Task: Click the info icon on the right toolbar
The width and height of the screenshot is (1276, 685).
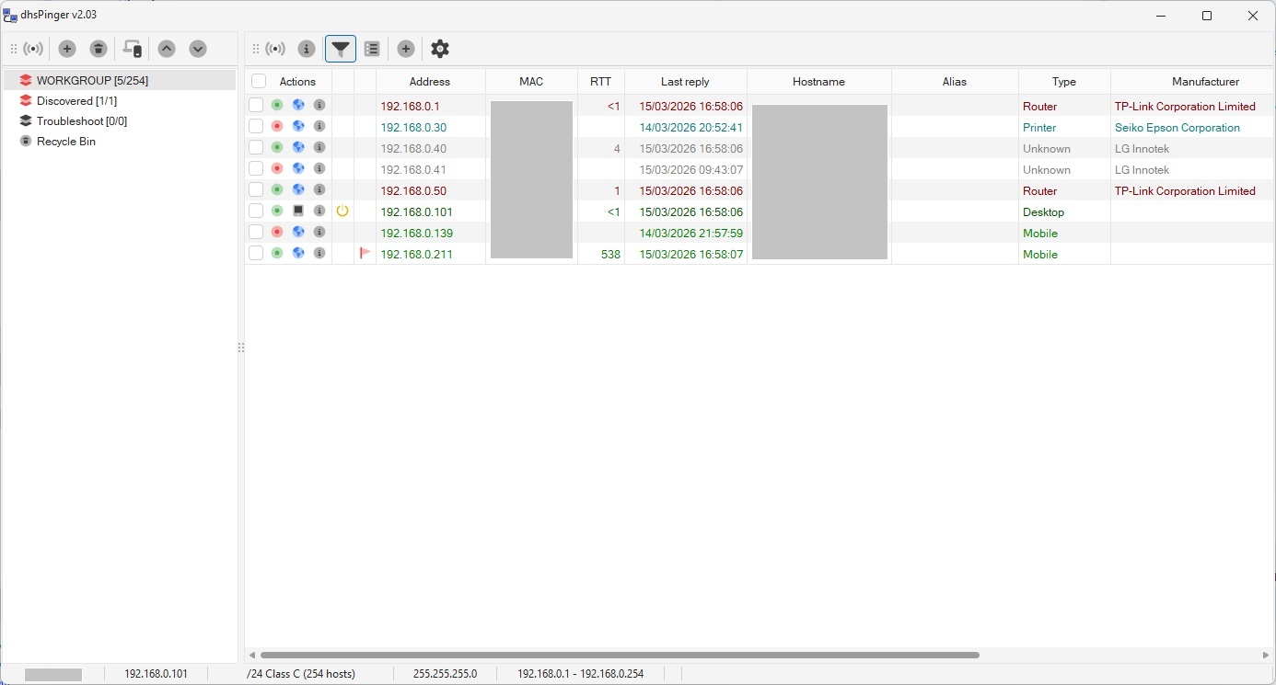Action: 307,49
